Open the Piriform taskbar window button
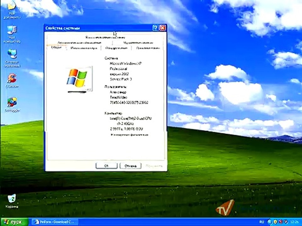 pos(55,222)
